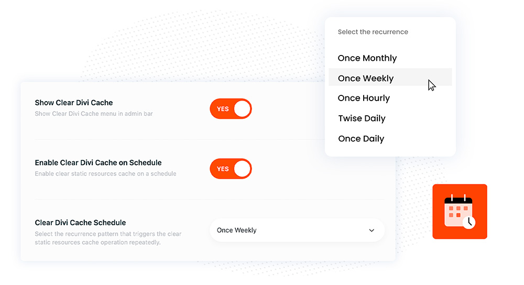524x285 pixels.
Task: Click the static resources cache schedule description
Action: click(106, 174)
